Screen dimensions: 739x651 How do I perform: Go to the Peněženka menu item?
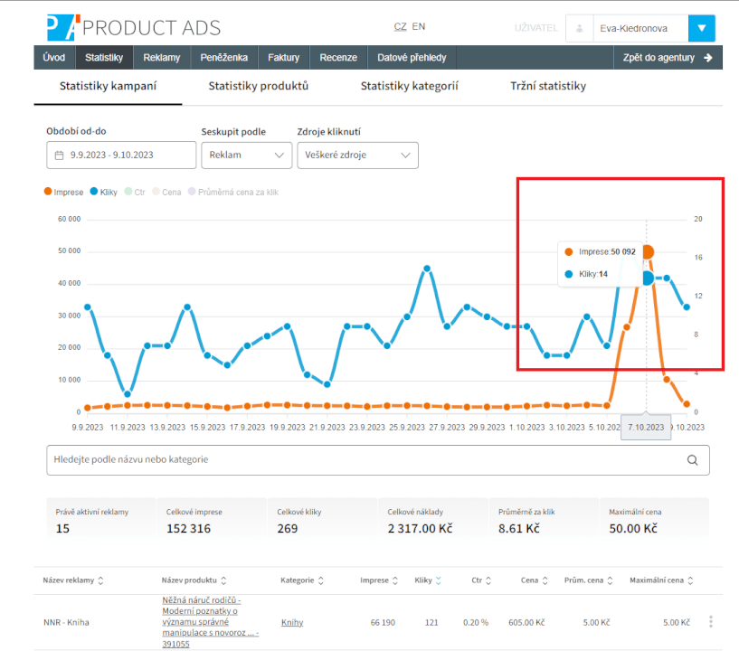[x=224, y=58]
